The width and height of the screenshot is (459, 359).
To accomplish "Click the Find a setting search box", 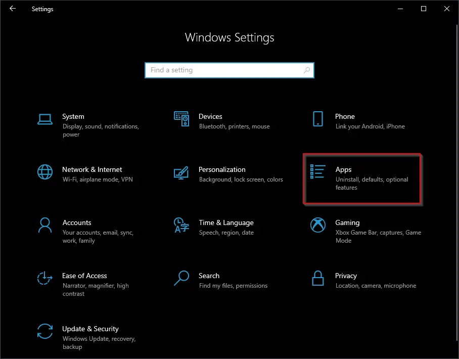I will click(229, 70).
